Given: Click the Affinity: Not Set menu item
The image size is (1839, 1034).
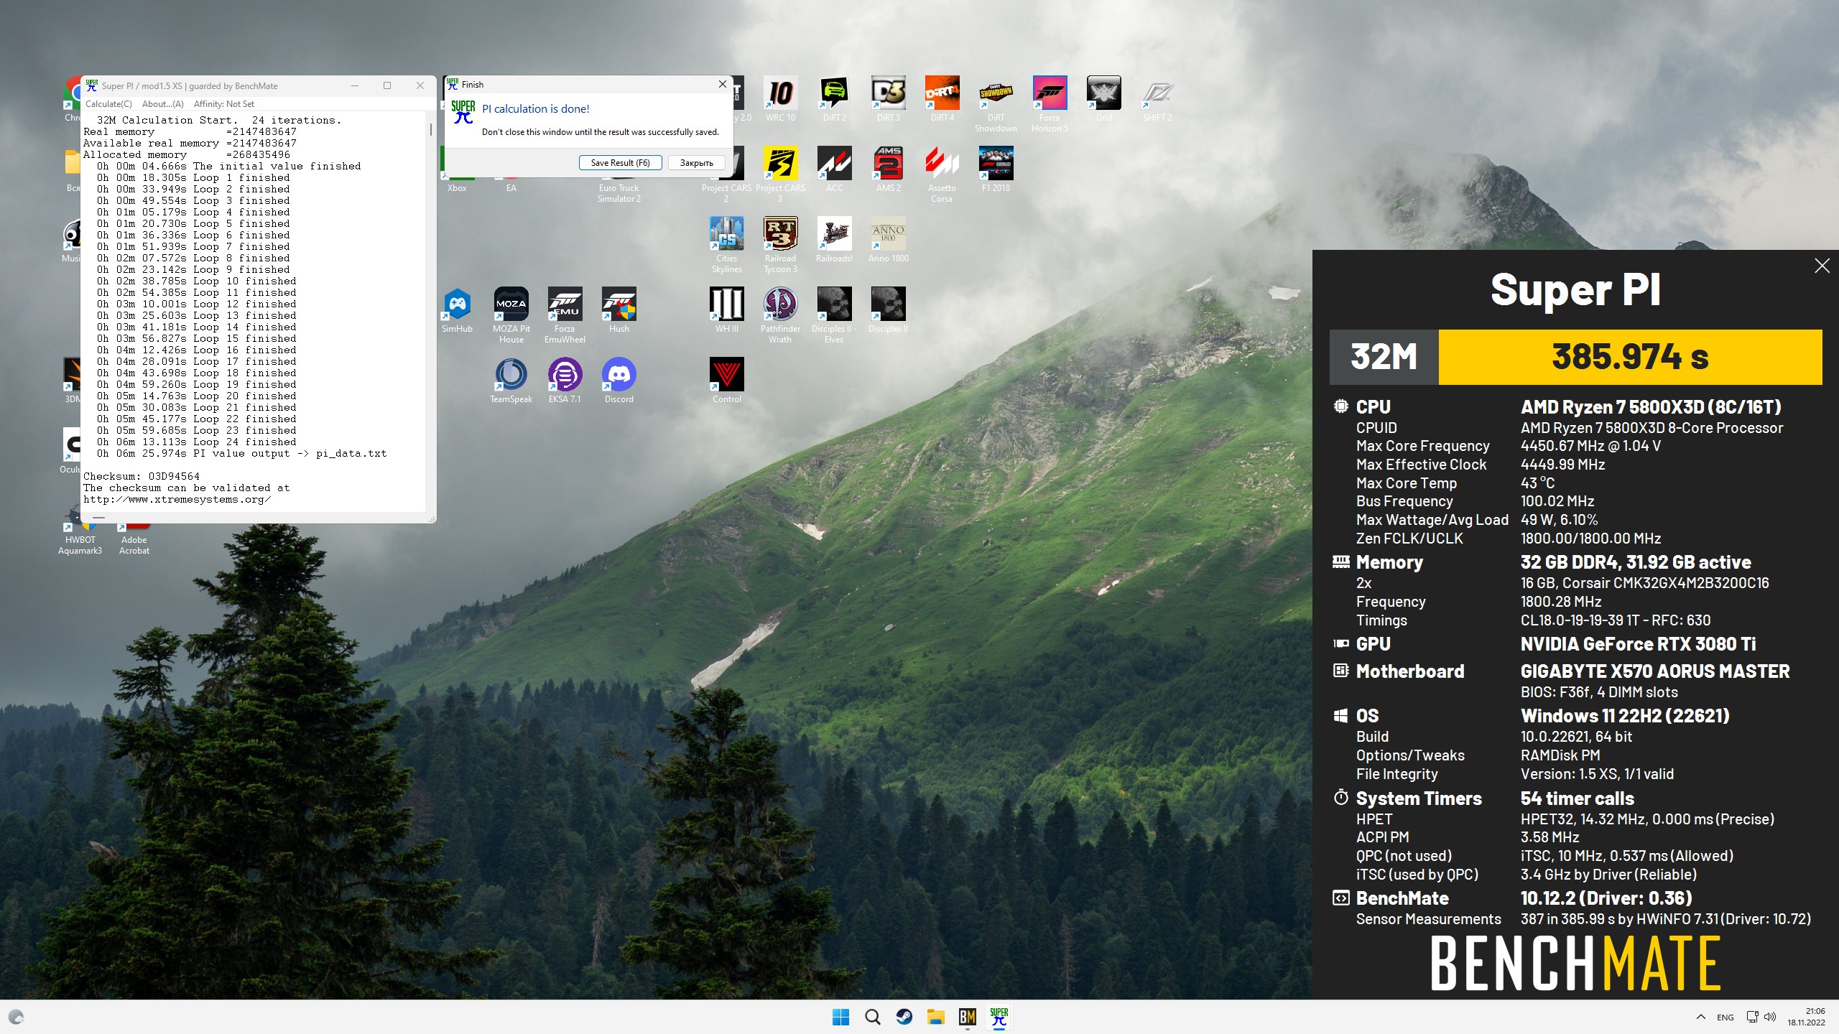Looking at the screenshot, I should (224, 104).
